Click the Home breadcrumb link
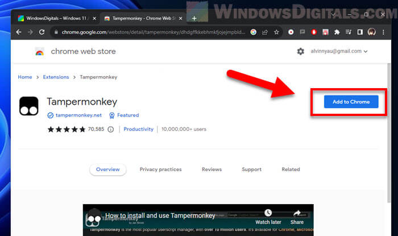Viewport: 398px width, 236px height. coord(25,77)
